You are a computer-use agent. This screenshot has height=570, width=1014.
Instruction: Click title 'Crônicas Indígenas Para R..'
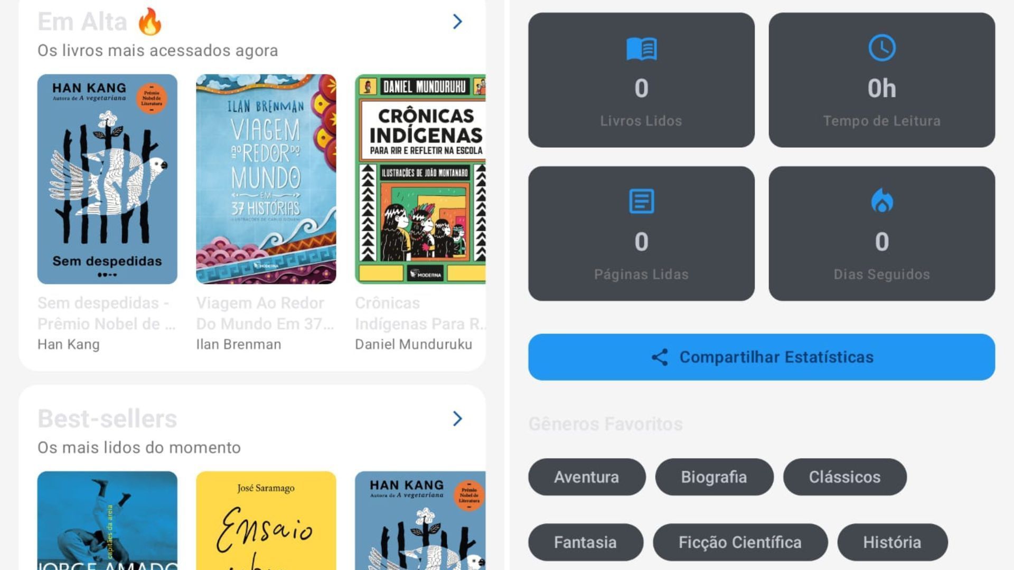[420, 313]
